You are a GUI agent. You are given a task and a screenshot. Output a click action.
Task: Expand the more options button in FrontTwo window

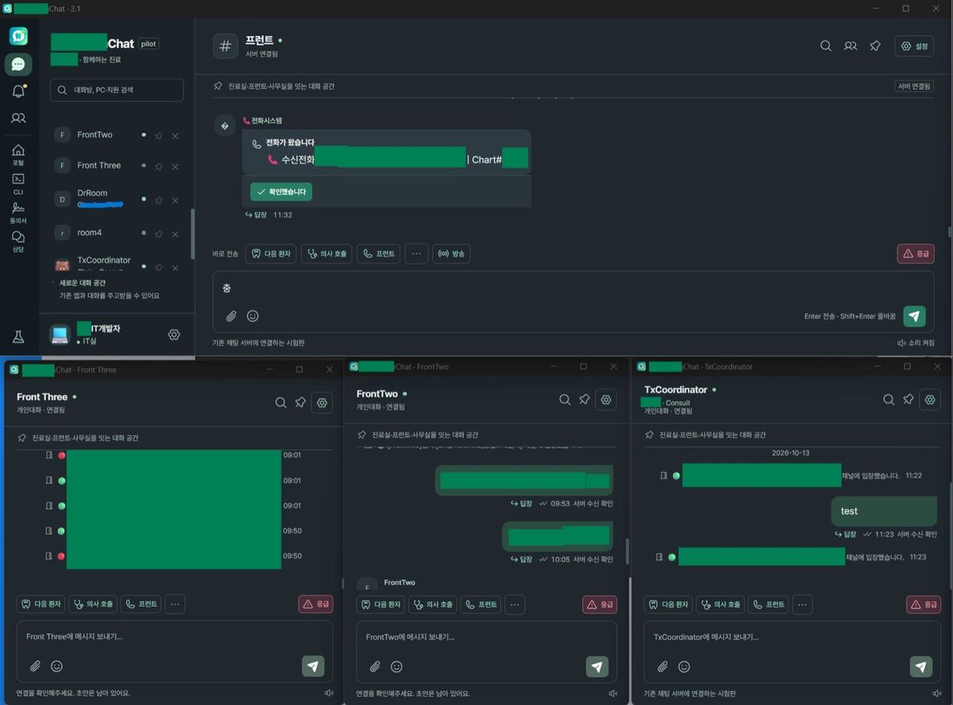tap(515, 605)
